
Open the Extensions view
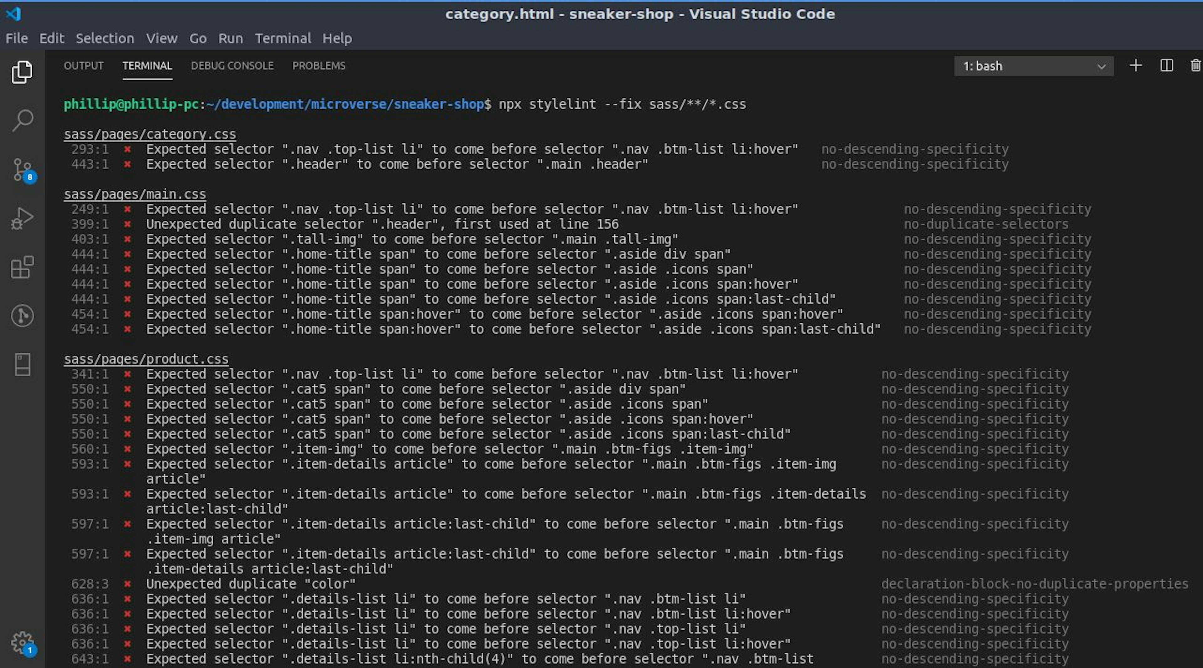22,267
